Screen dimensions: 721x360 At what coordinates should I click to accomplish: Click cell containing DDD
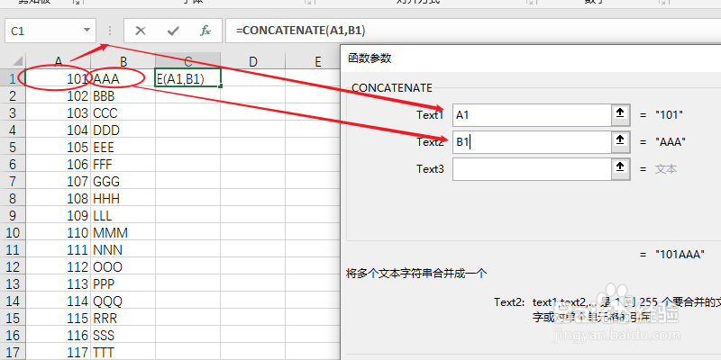[123, 130]
